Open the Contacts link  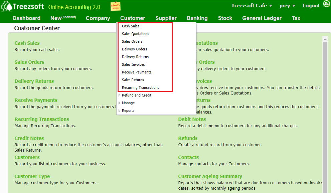coord(188,157)
